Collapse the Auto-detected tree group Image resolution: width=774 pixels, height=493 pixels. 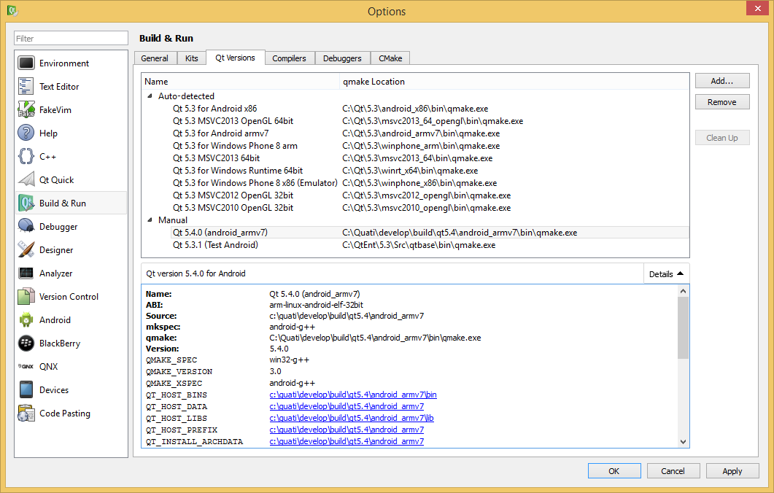[x=150, y=96]
